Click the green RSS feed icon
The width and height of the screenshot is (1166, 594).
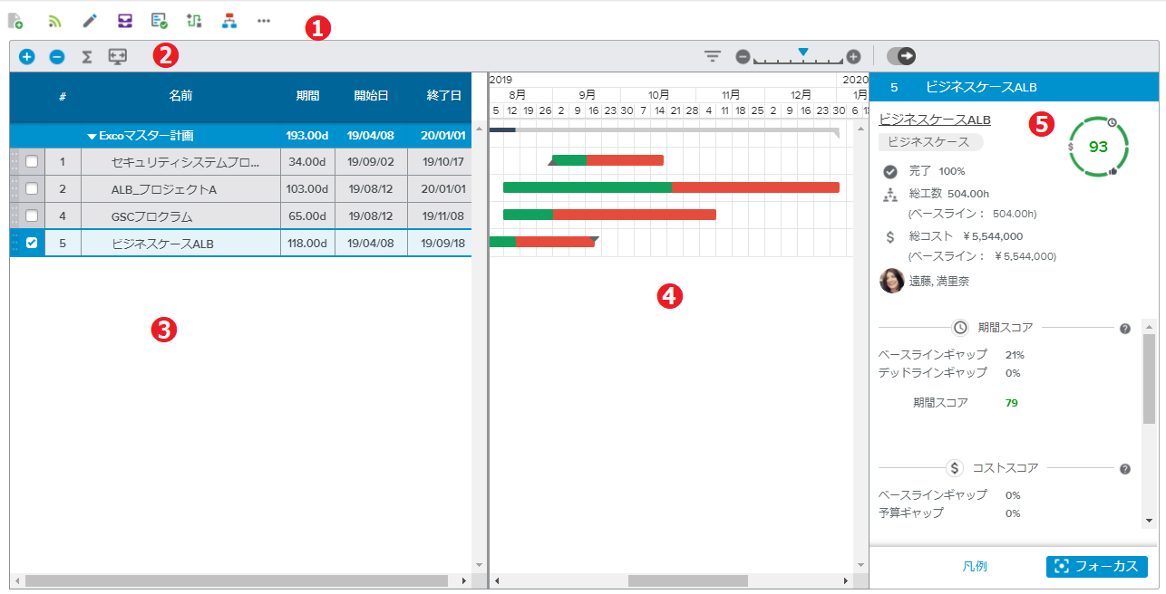[54, 20]
